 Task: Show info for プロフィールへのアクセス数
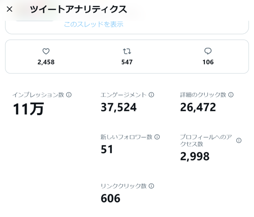tap(239, 140)
